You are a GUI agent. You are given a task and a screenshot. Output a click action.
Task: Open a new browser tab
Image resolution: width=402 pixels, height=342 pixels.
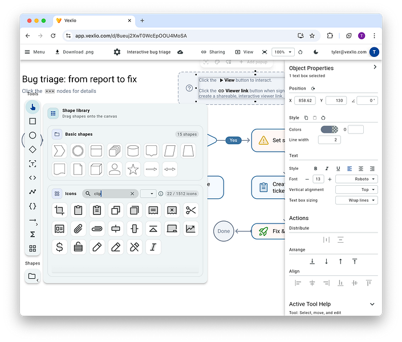[x=143, y=21]
